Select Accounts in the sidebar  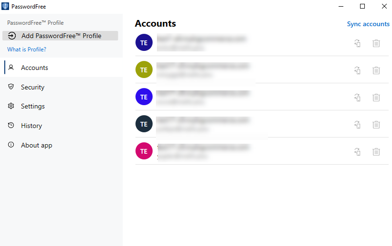pos(34,68)
